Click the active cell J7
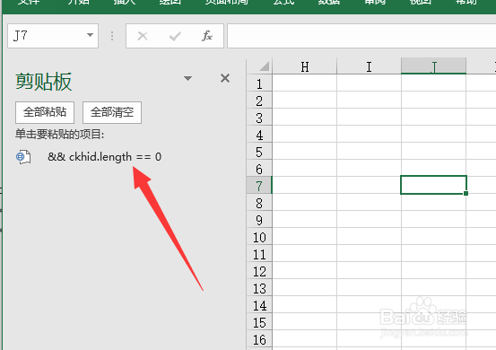Image resolution: width=496 pixels, height=350 pixels. (x=434, y=185)
